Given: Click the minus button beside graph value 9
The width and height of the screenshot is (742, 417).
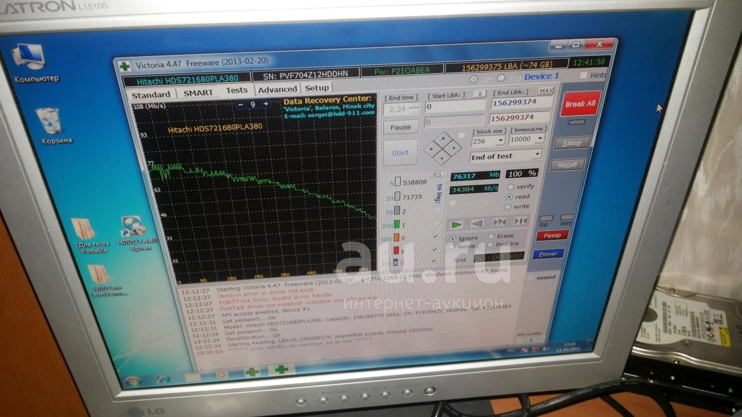Looking at the screenshot, I should 240,105.
